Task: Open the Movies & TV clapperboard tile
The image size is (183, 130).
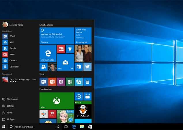Action: (x=87, y=96)
